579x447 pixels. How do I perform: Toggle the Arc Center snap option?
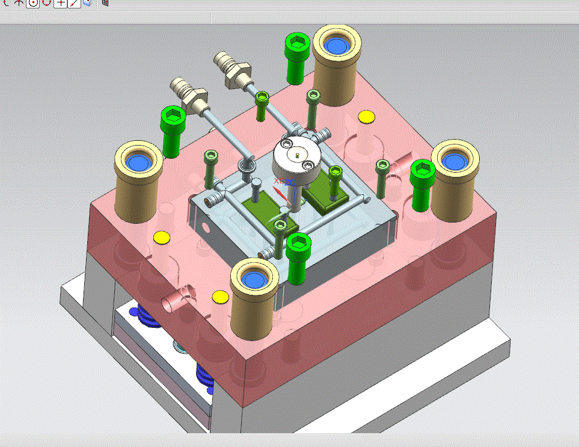click(x=33, y=4)
